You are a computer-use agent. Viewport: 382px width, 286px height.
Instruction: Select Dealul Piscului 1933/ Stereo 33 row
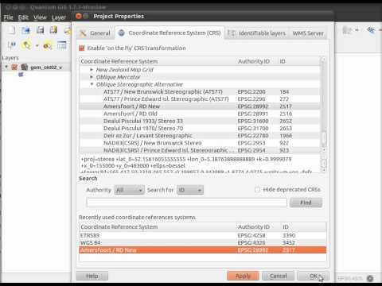click(200, 121)
